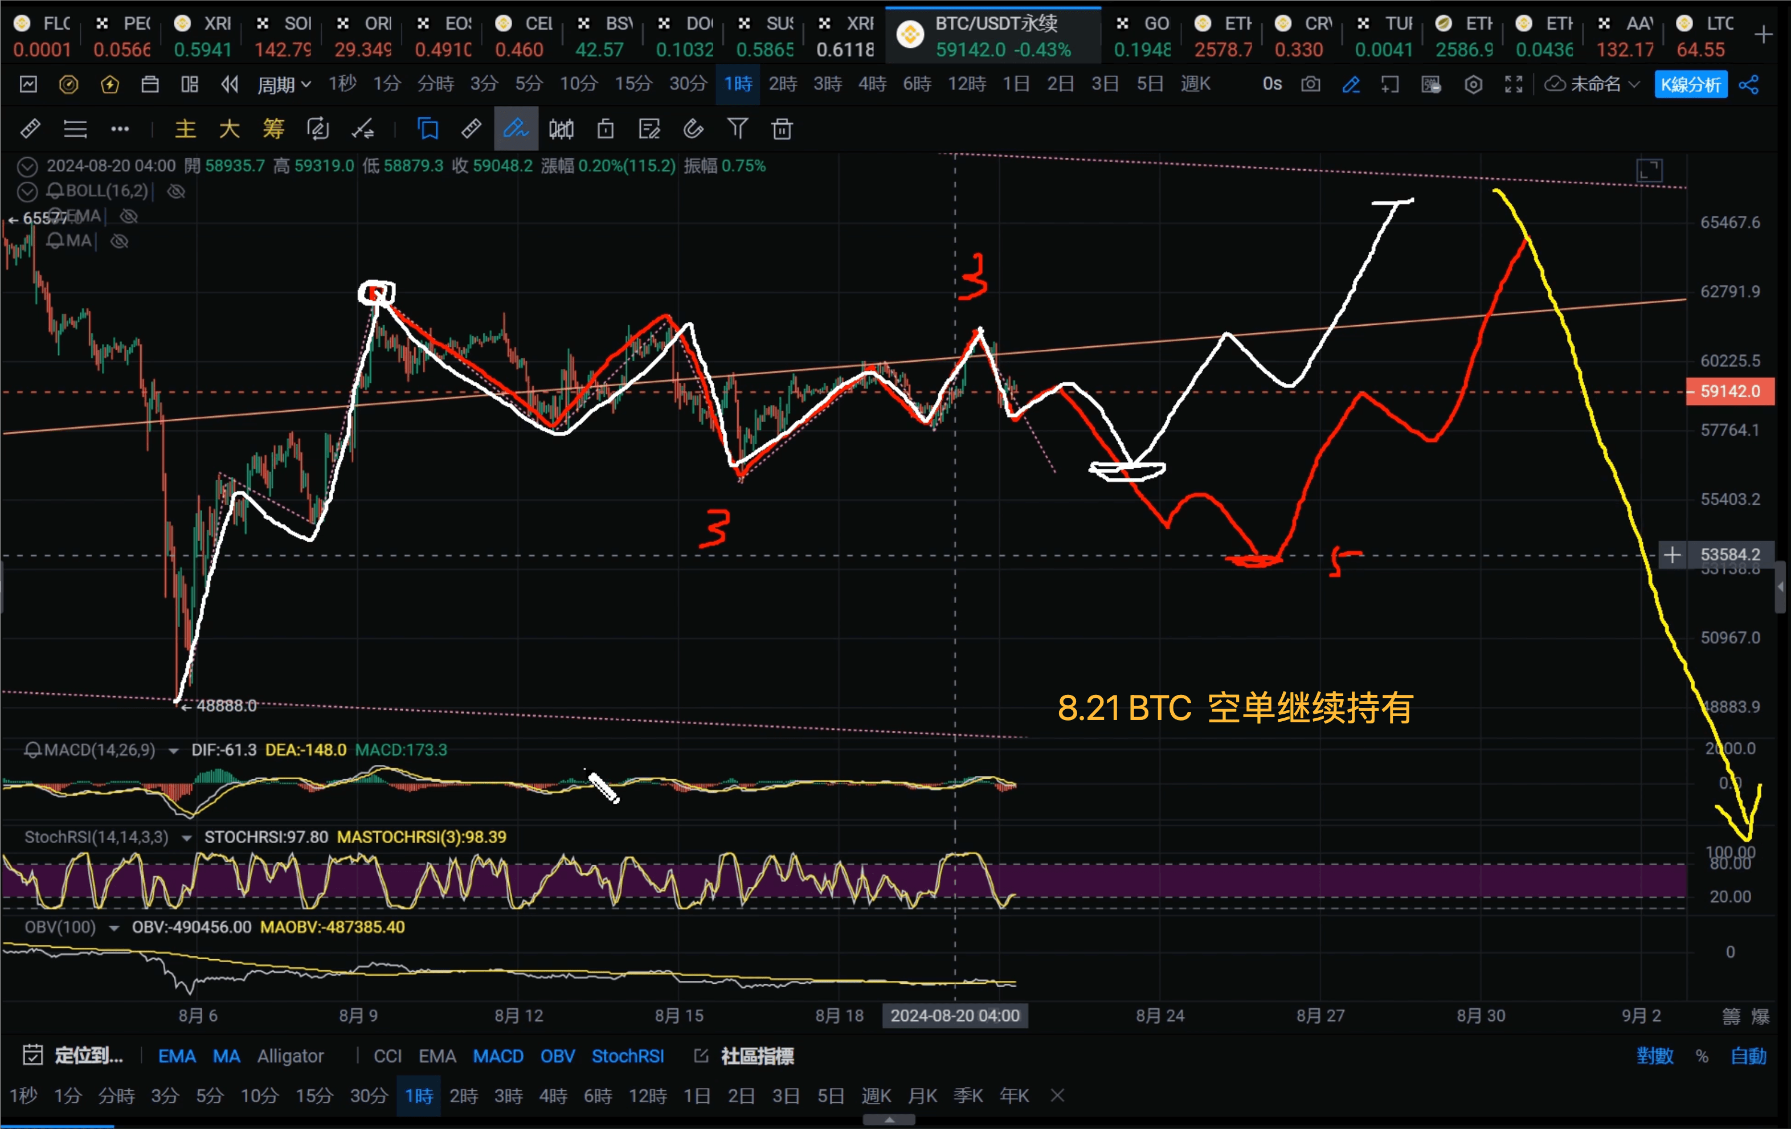Toggle the Alligator indicator in bottom bar
The width and height of the screenshot is (1791, 1129).
coord(291,1056)
